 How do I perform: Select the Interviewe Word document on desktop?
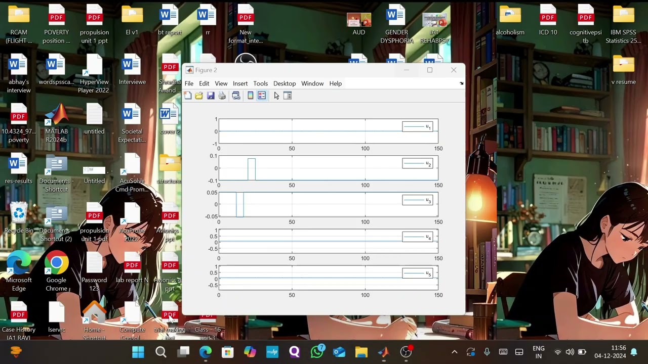click(x=132, y=70)
